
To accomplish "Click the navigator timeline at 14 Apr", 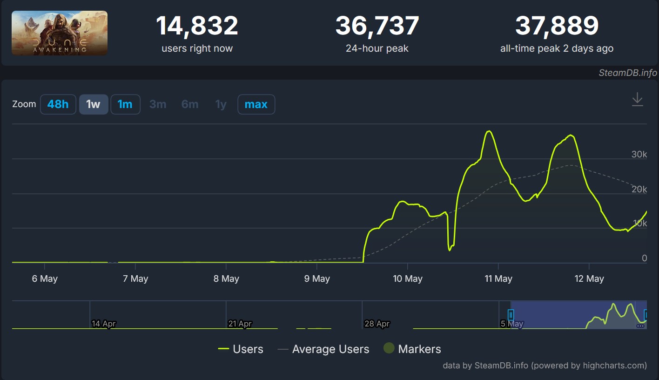I will pyautogui.click(x=103, y=323).
